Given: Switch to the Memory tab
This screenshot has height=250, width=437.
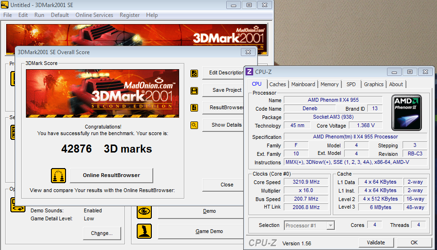Looking at the screenshot, I should click(330, 84).
